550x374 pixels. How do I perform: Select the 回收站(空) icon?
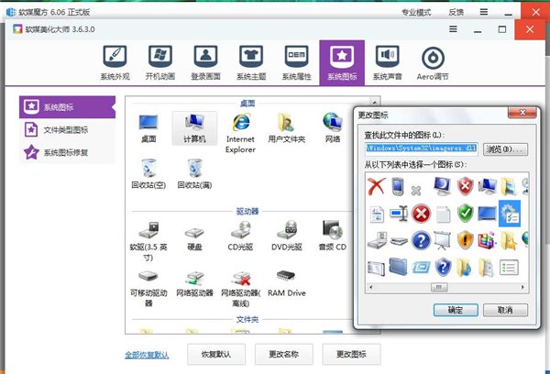click(148, 173)
